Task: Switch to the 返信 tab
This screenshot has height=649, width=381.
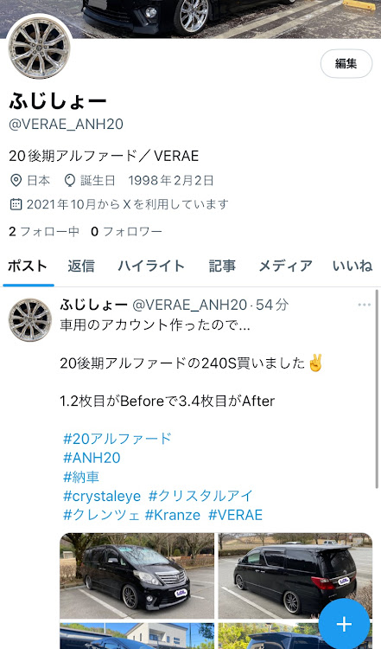Action: (x=81, y=266)
